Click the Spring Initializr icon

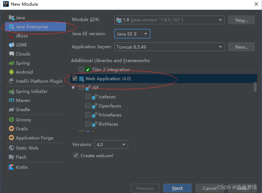coord(11,91)
